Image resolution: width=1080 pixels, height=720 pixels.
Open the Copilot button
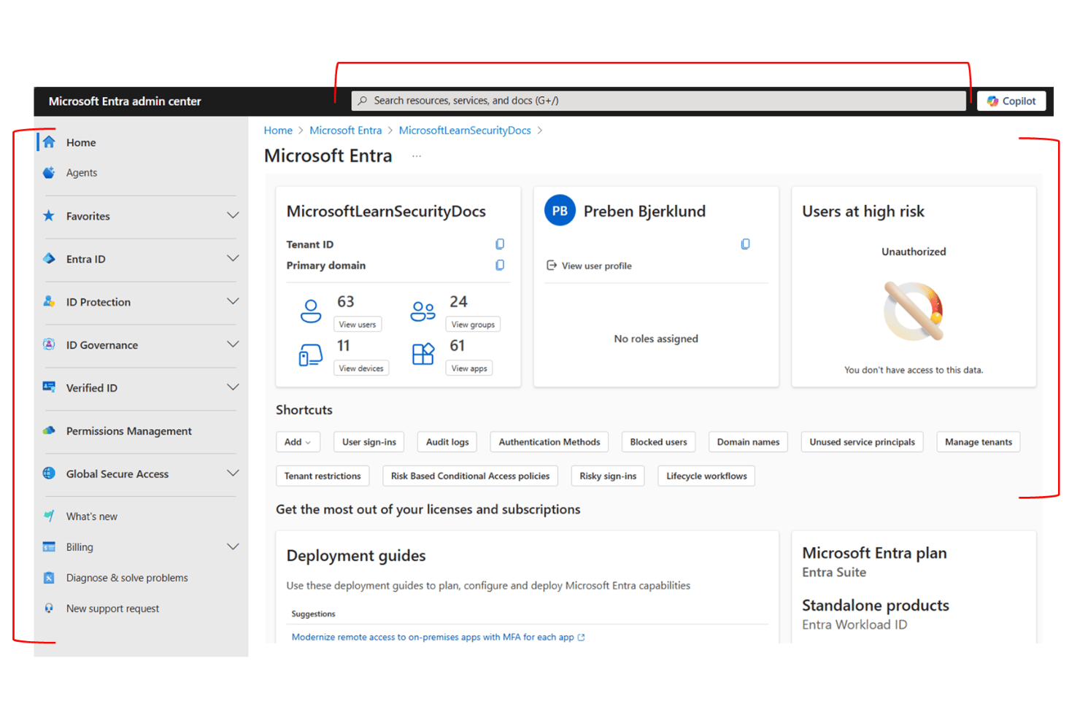1011,101
